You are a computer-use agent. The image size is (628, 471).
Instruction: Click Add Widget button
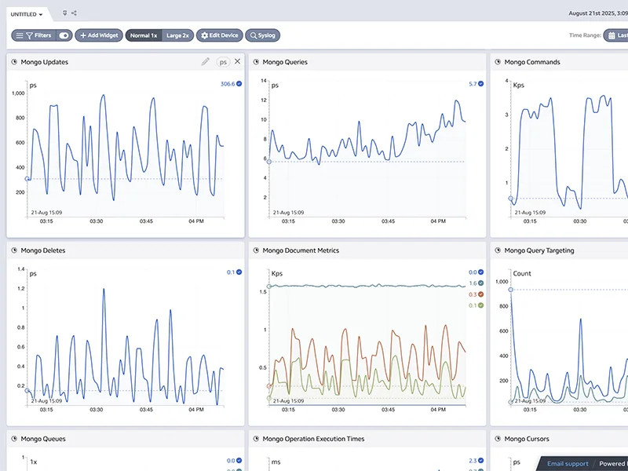click(99, 35)
